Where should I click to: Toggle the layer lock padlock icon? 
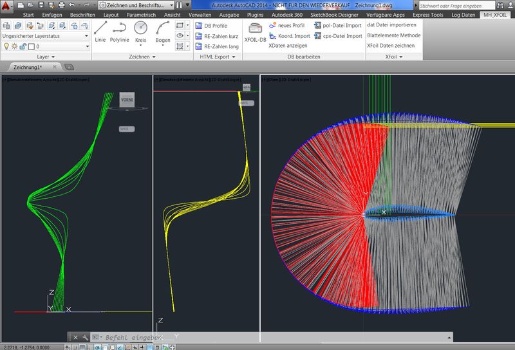pyautogui.click(x=22, y=47)
